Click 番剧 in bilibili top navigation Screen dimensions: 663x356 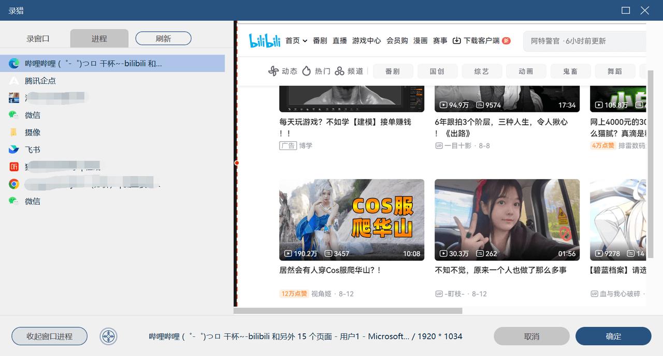tap(320, 41)
